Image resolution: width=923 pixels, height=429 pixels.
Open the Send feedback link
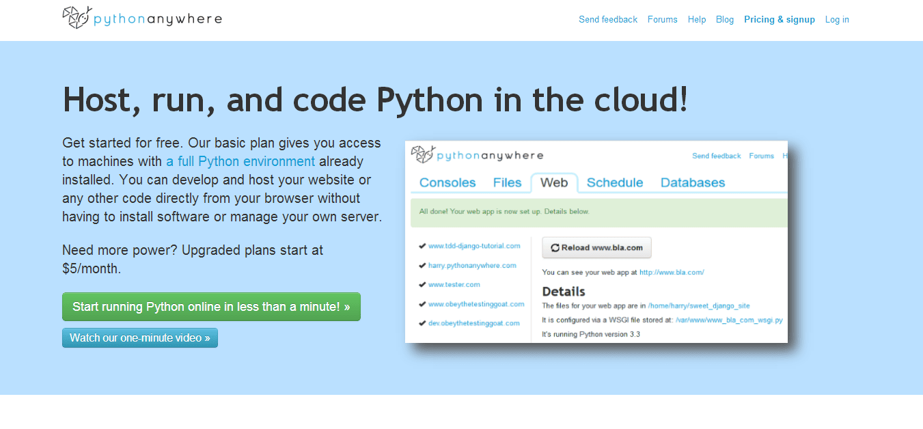[x=608, y=20]
